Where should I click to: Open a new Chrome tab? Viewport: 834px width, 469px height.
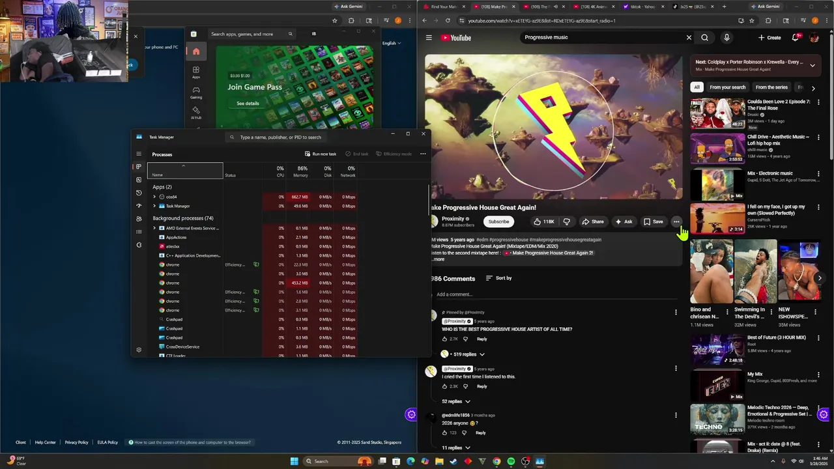724,7
